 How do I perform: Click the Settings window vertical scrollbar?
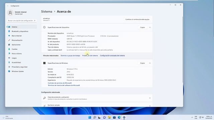click(183, 50)
